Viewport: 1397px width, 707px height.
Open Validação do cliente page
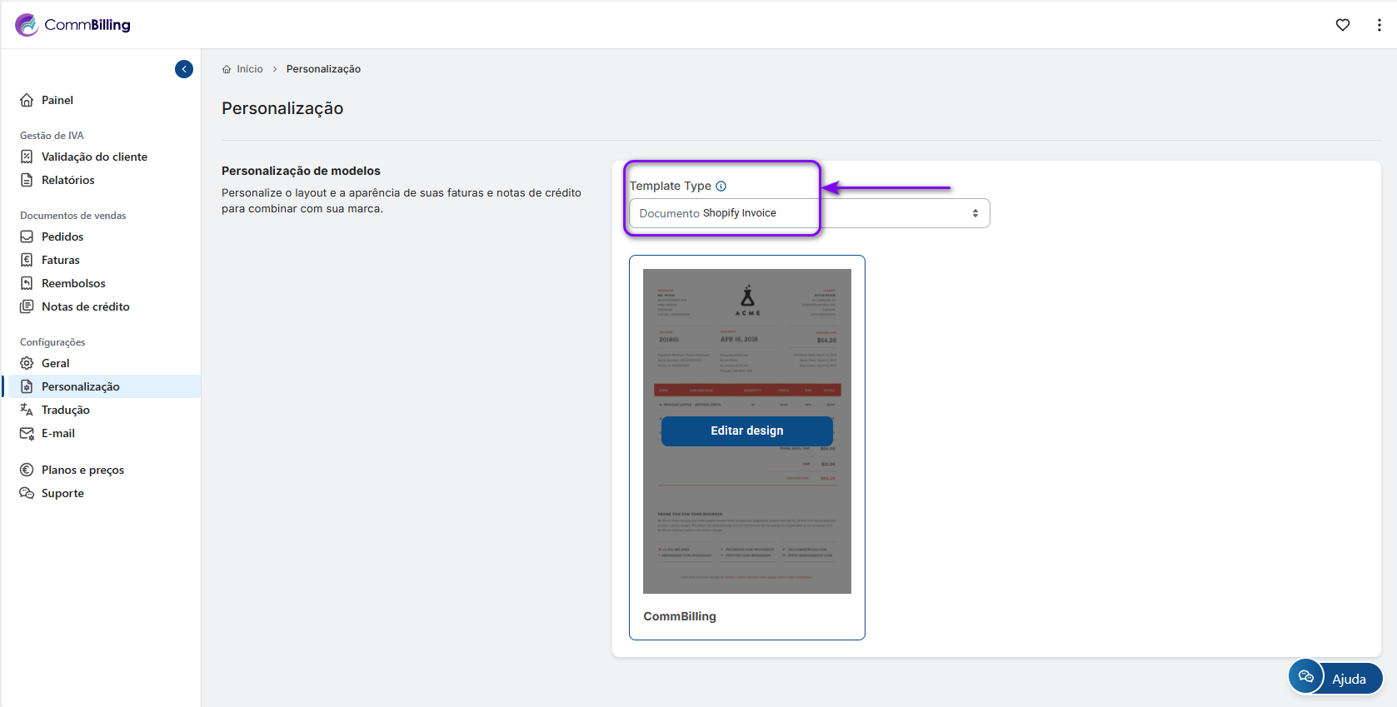(x=94, y=157)
